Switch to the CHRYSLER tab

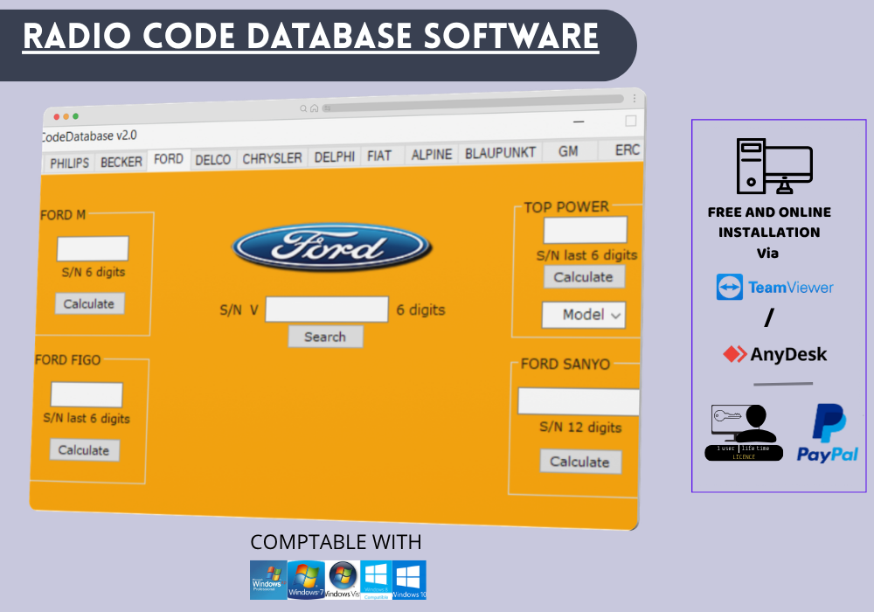coord(272,159)
